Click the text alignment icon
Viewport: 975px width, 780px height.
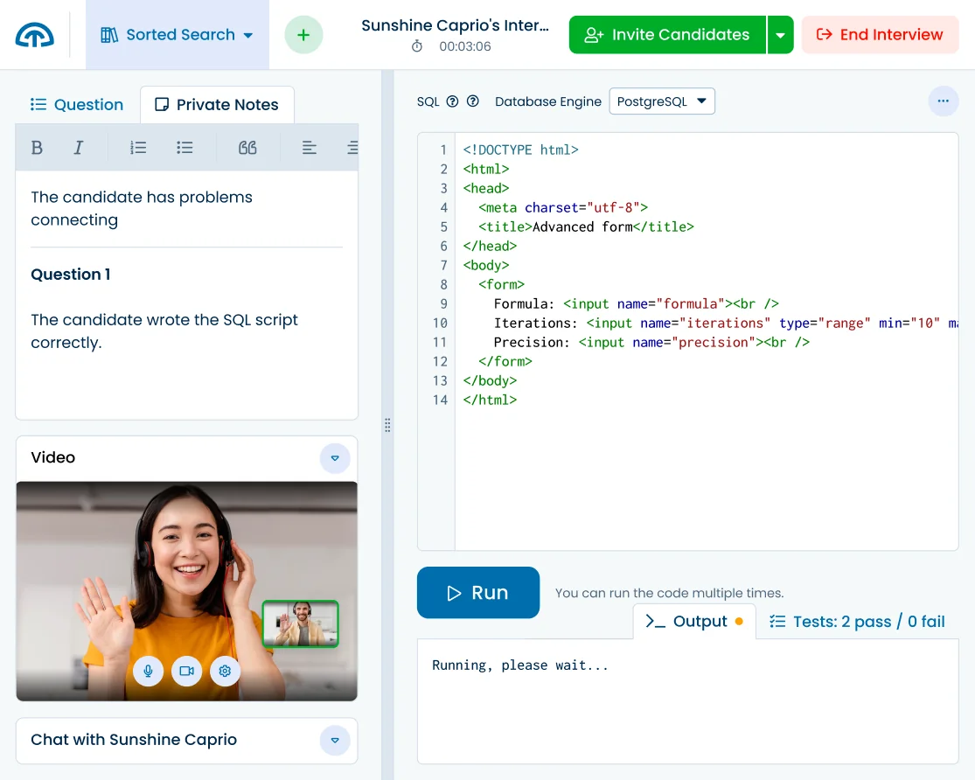pos(310,148)
